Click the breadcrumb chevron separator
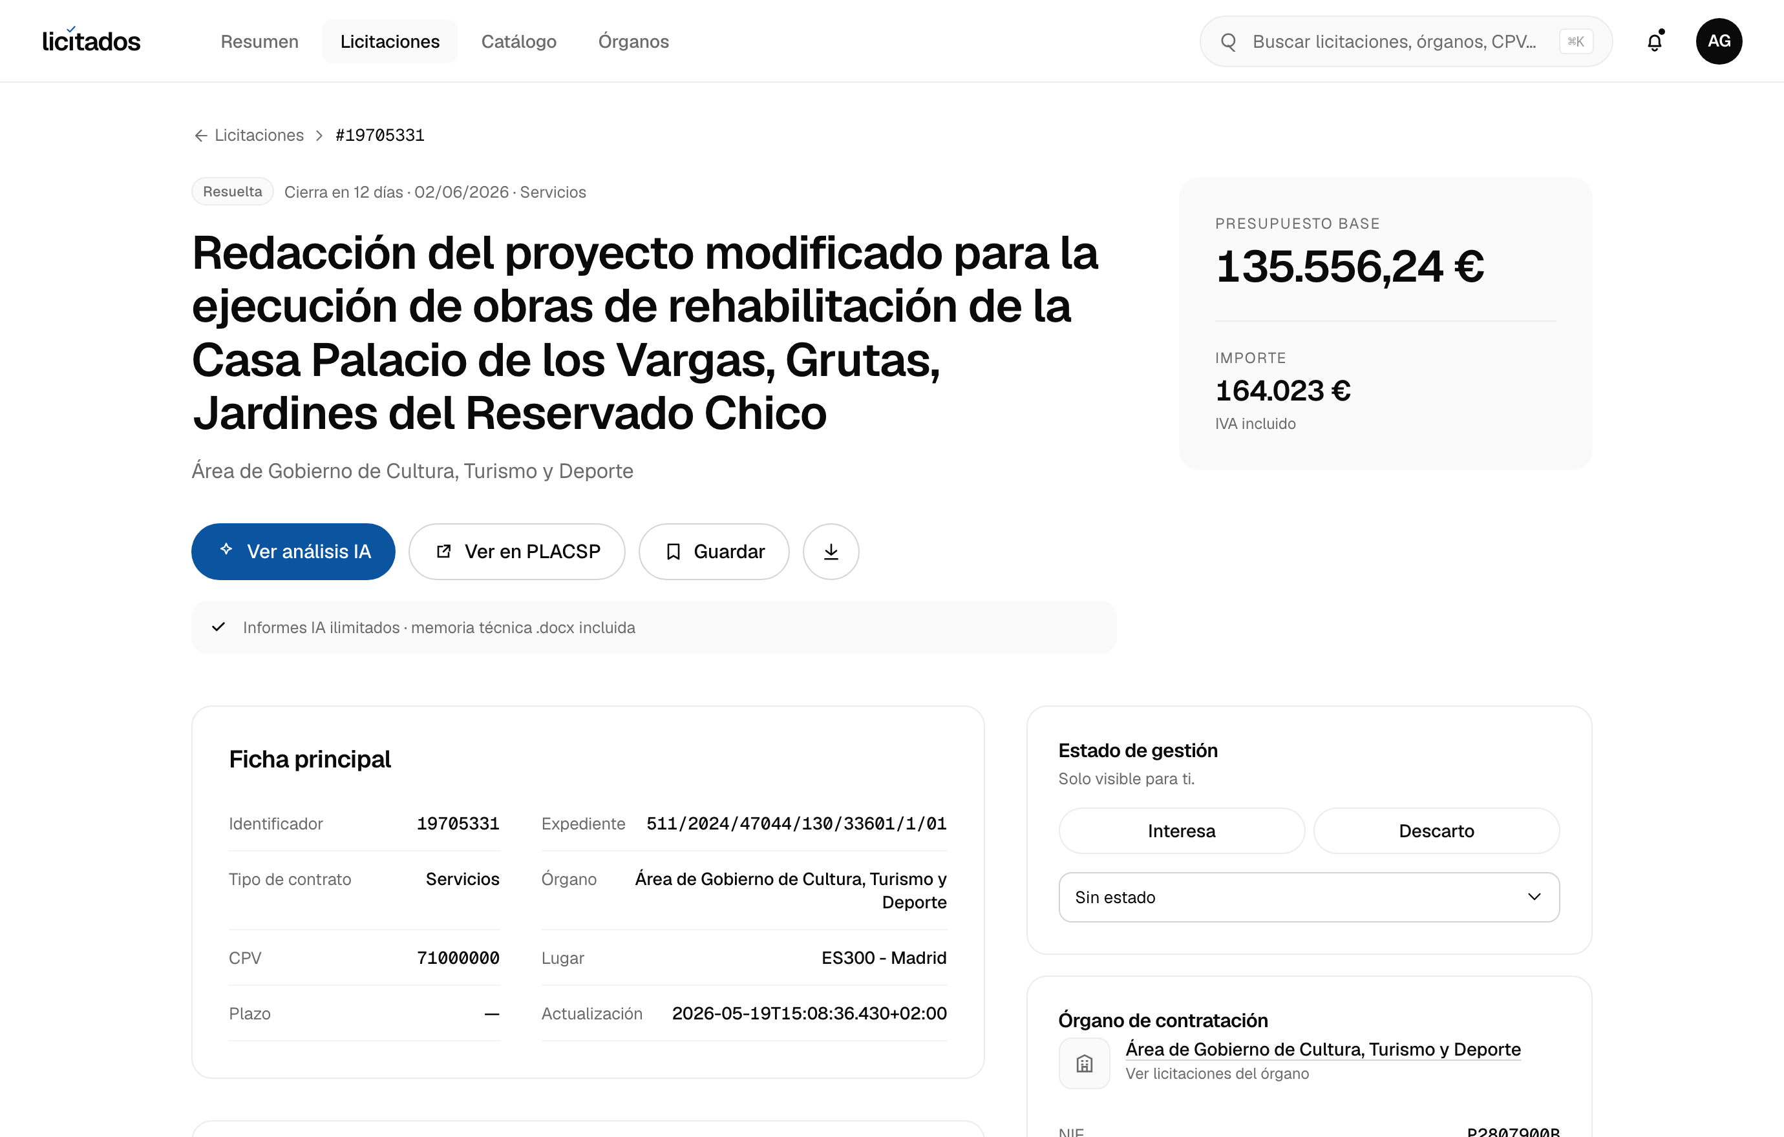The width and height of the screenshot is (1784, 1137). click(319, 136)
